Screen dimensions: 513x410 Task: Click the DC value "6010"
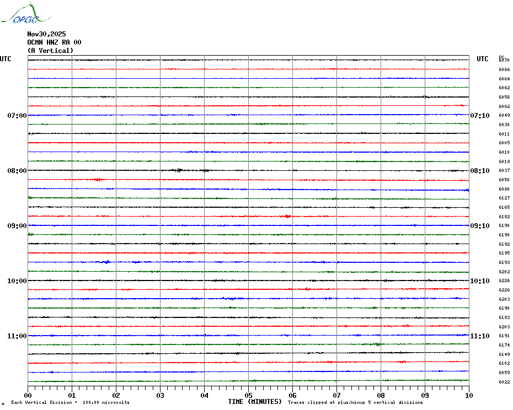(504, 152)
